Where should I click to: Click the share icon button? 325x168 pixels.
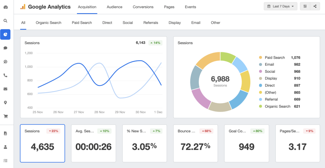tap(315, 6)
